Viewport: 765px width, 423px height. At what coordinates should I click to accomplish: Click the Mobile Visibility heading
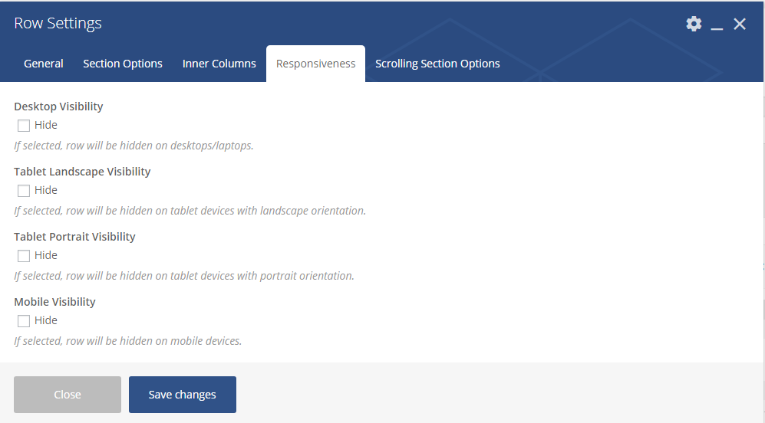point(54,302)
